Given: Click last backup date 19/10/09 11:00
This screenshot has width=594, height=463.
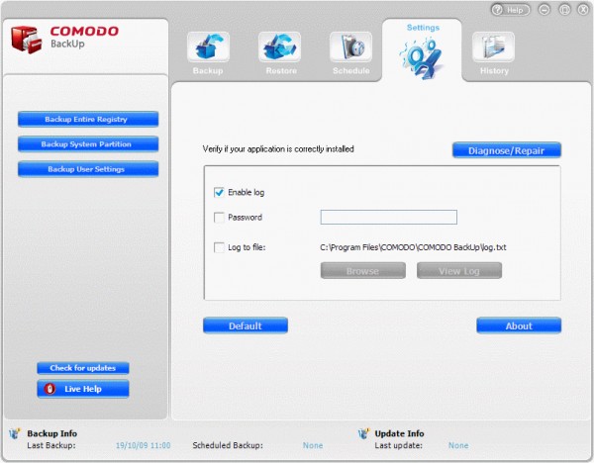Looking at the screenshot, I should click(143, 445).
